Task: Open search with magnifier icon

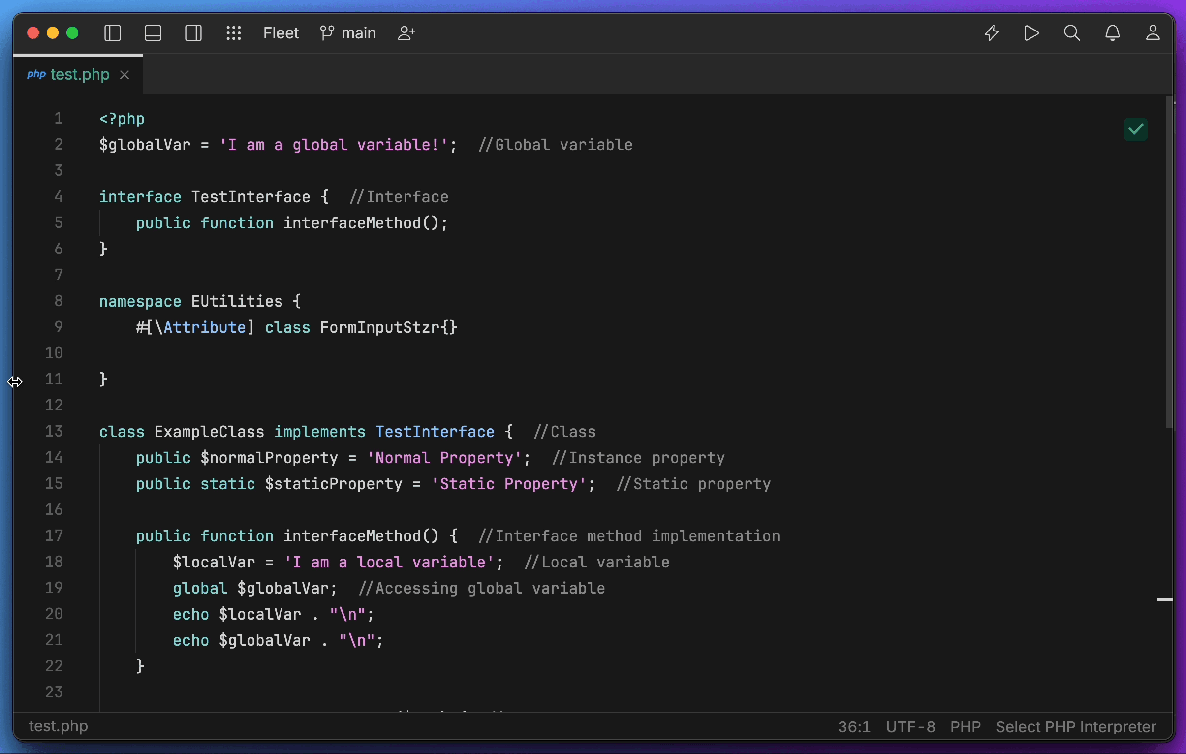Action: tap(1072, 33)
